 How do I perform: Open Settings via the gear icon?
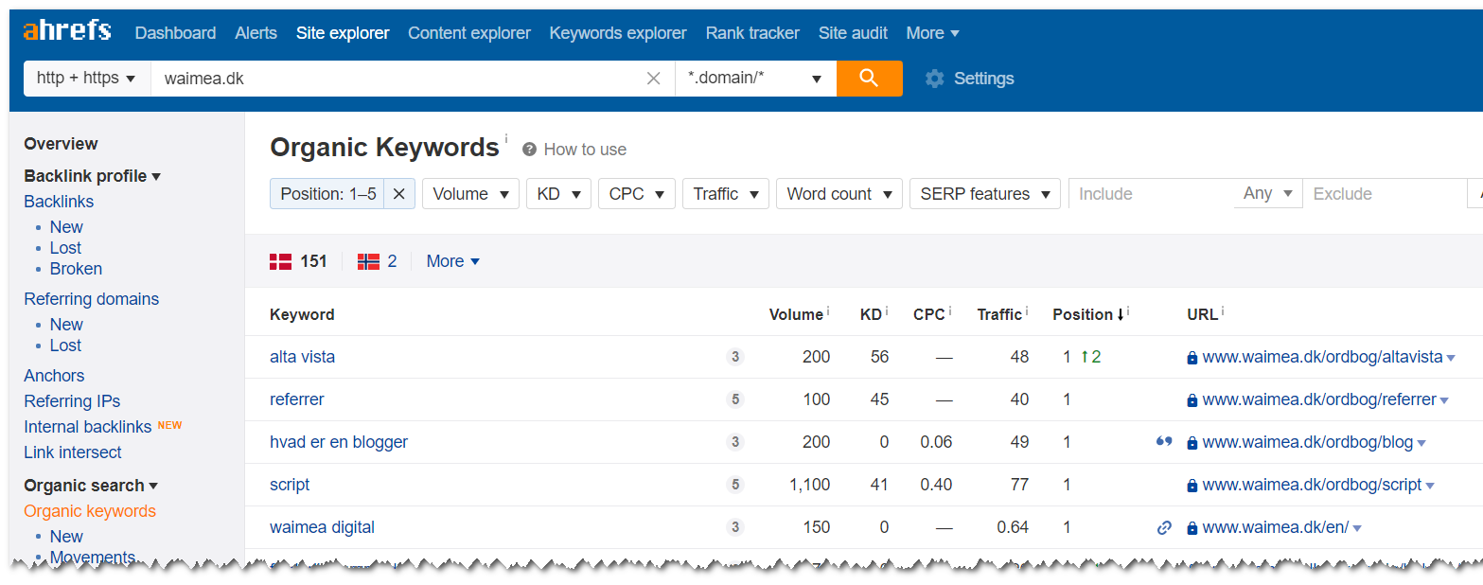coord(935,79)
